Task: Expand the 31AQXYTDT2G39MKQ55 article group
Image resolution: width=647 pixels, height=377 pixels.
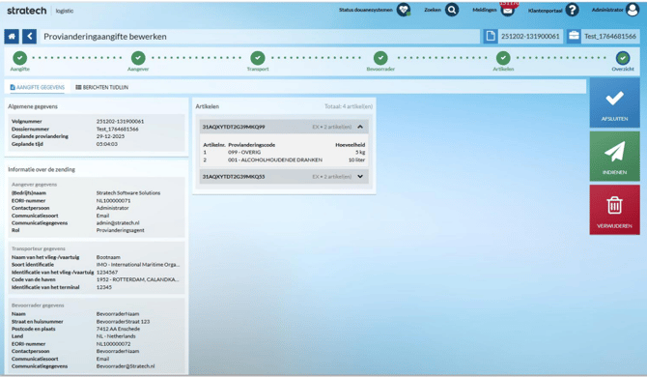Action: pos(284,176)
